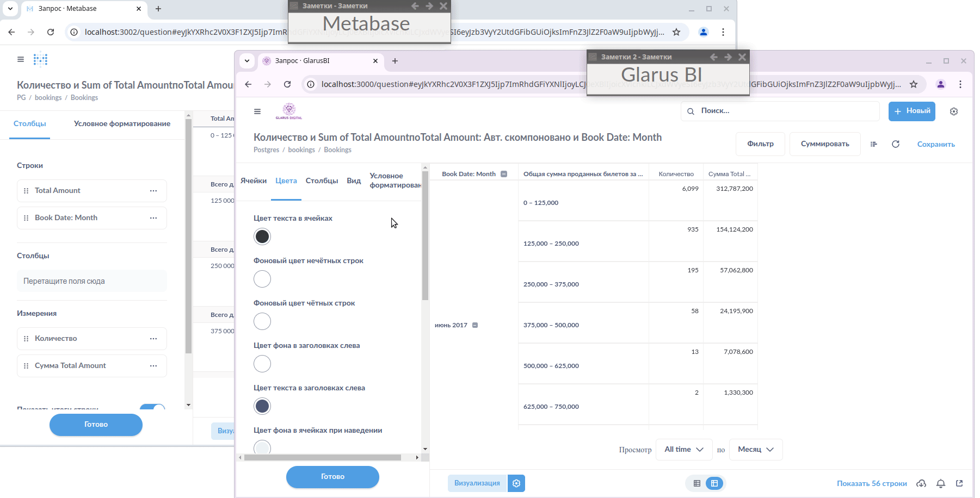Open the GlarusBI admin settings gear
The image size is (980, 498).
coord(953,111)
